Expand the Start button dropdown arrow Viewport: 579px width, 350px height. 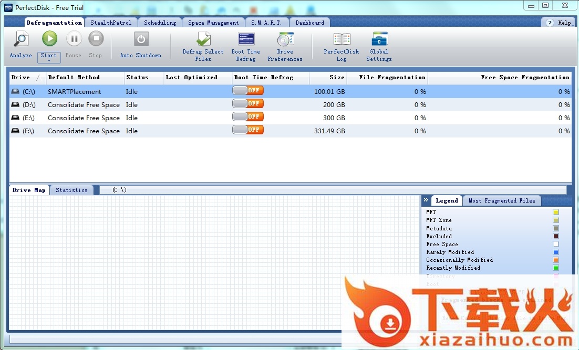[x=49, y=61]
